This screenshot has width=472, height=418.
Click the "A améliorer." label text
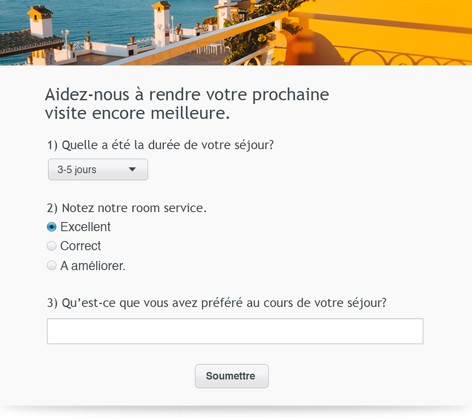click(x=92, y=265)
